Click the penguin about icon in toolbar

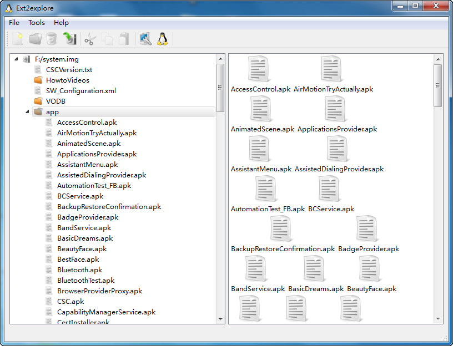(x=162, y=39)
